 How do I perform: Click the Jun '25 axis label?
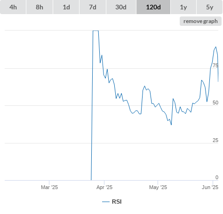[x=210, y=187]
